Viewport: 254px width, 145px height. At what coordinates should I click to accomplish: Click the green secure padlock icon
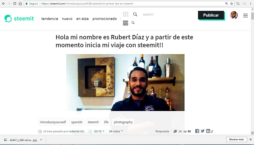point(27,4)
